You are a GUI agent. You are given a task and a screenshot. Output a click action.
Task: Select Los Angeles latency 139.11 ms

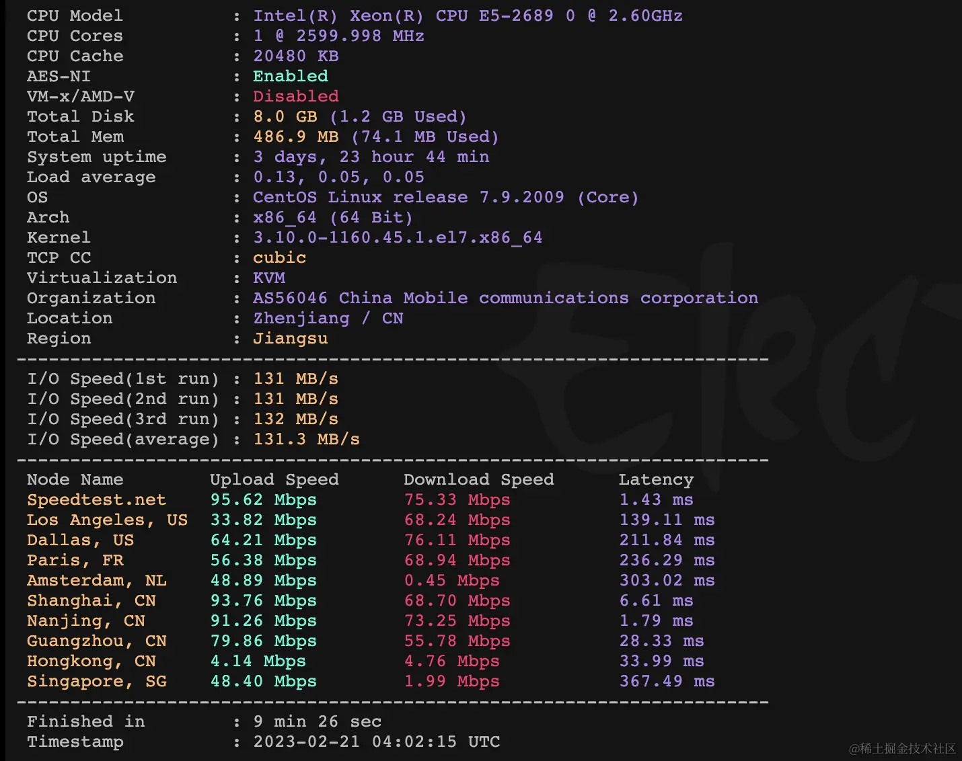point(667,520)
